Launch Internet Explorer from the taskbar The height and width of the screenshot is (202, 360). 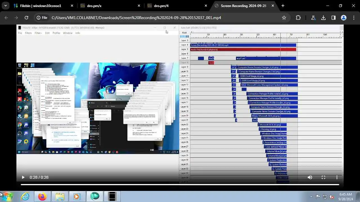click(x=25, y=196)
